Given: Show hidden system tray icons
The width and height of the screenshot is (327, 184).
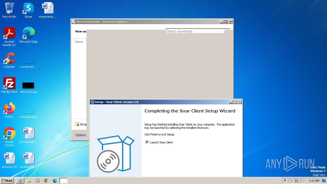Looking at the screenshot, I should click(285, 181).
